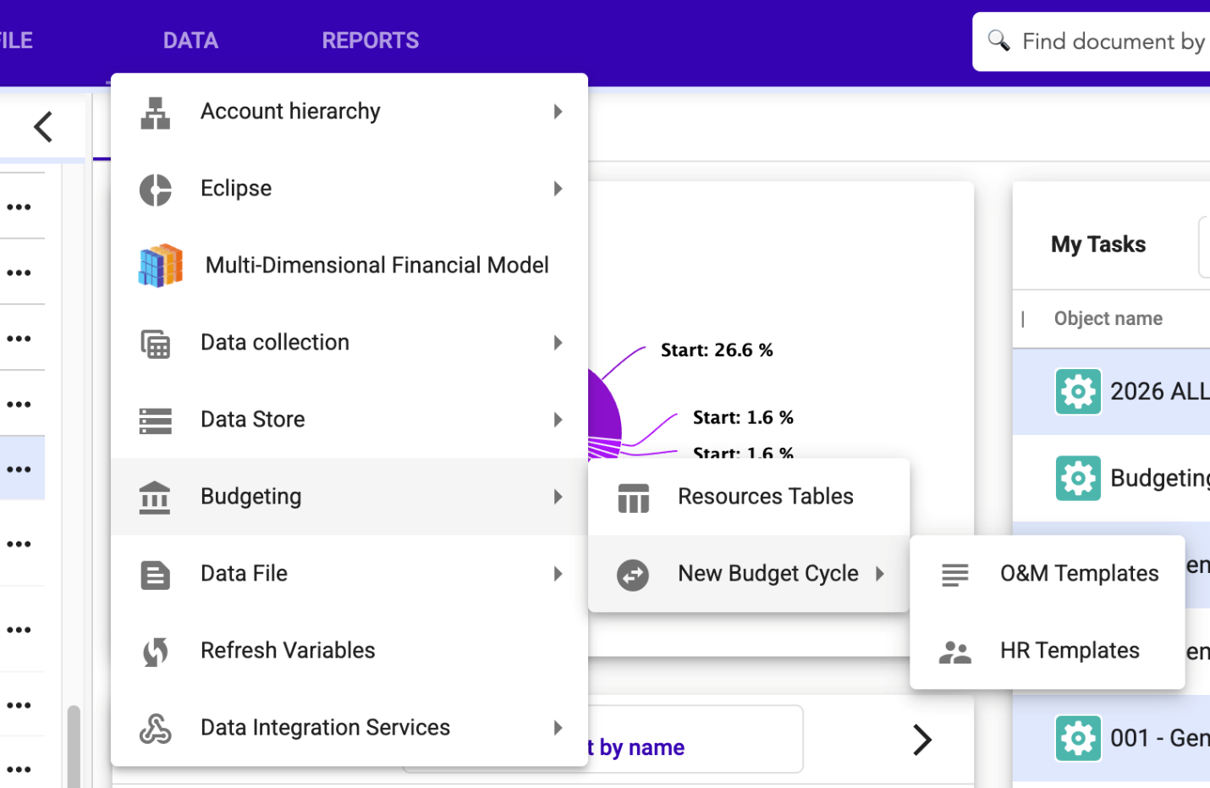Click the My Tasks heading
The image size is (1210, 788).
1098,245
